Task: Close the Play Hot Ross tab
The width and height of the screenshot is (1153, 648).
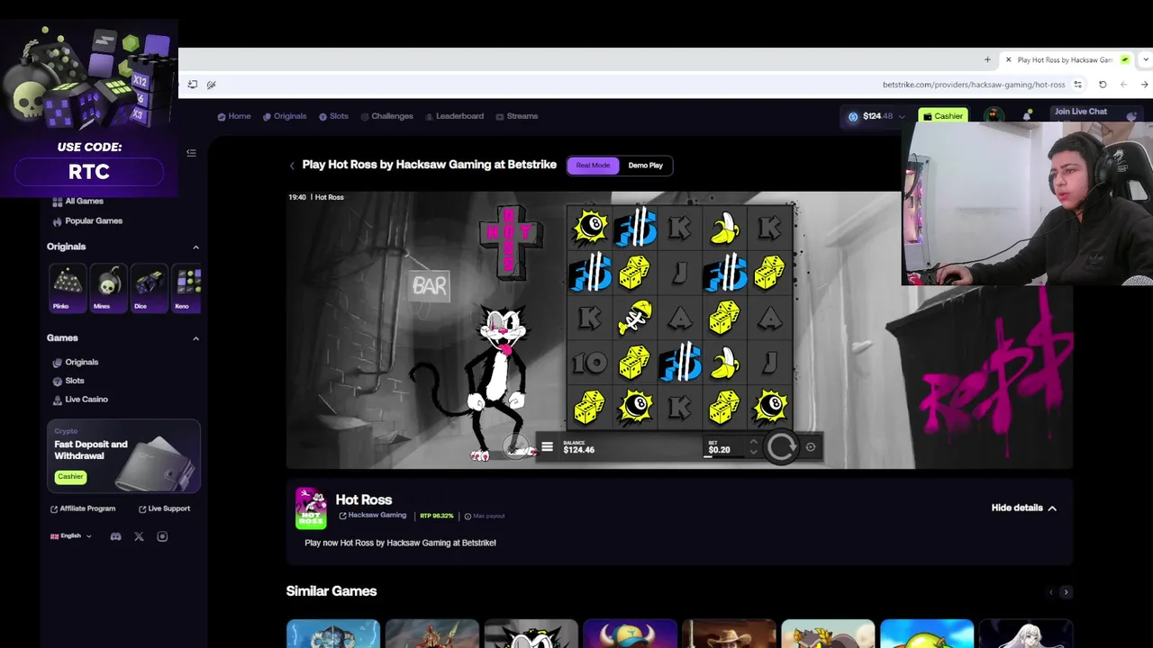Action: (x=1008, y=60)
